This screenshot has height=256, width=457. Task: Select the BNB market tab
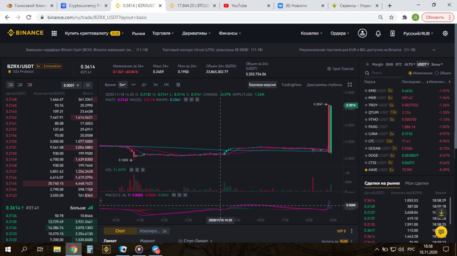tap(389, 64)
